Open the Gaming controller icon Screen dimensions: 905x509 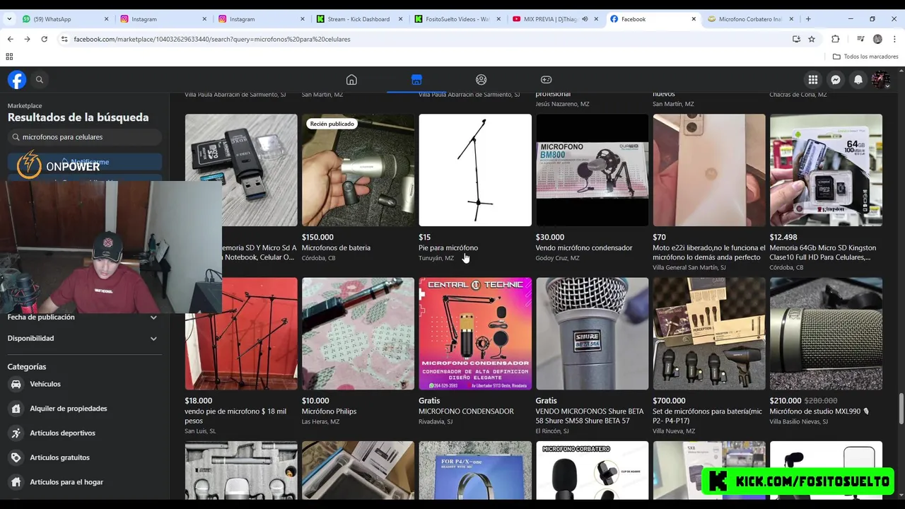click(547, 80)
